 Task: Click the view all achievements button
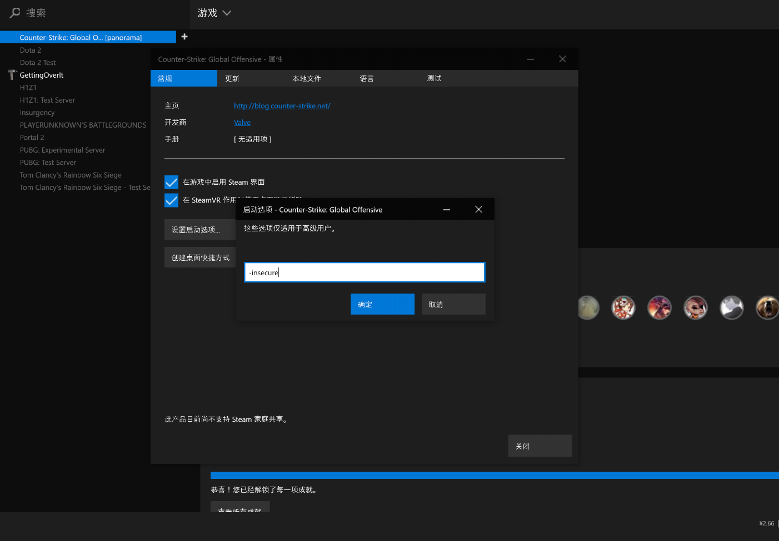240,507
